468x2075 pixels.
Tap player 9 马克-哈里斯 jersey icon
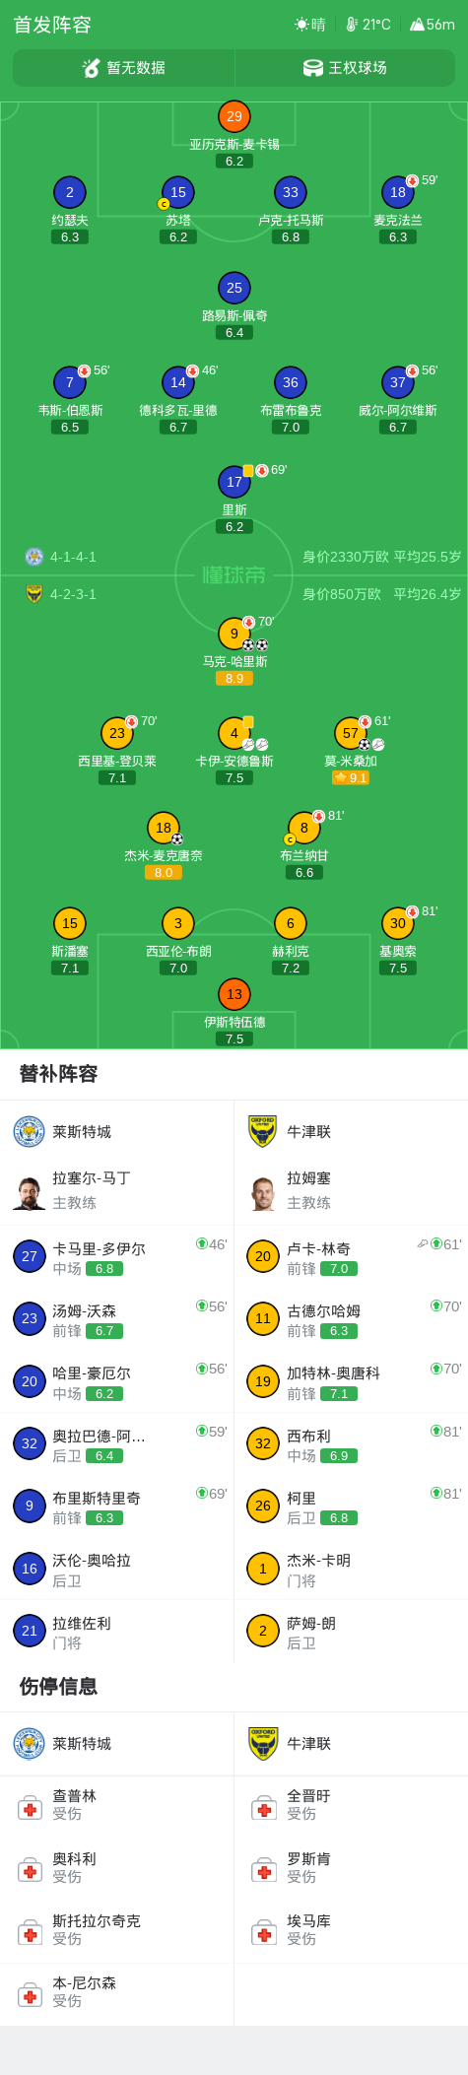(x=234, y=634)
